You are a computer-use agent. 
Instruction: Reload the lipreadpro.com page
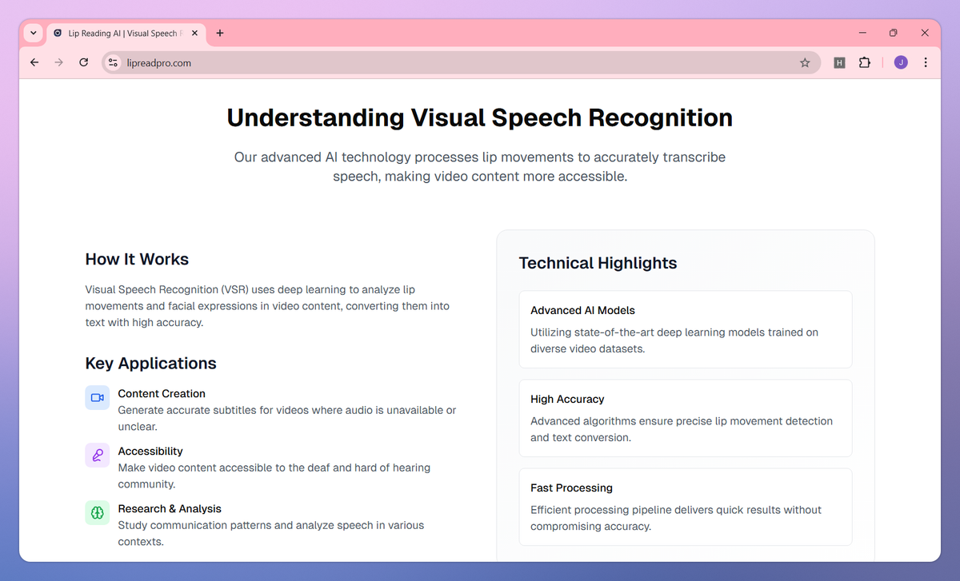point(83,62)
